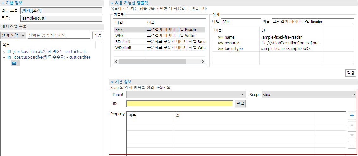This screenshot has height=156, width=358.
Task: Collapse the 사용 가능한 템플릿 section
Action: click(112, 3)
